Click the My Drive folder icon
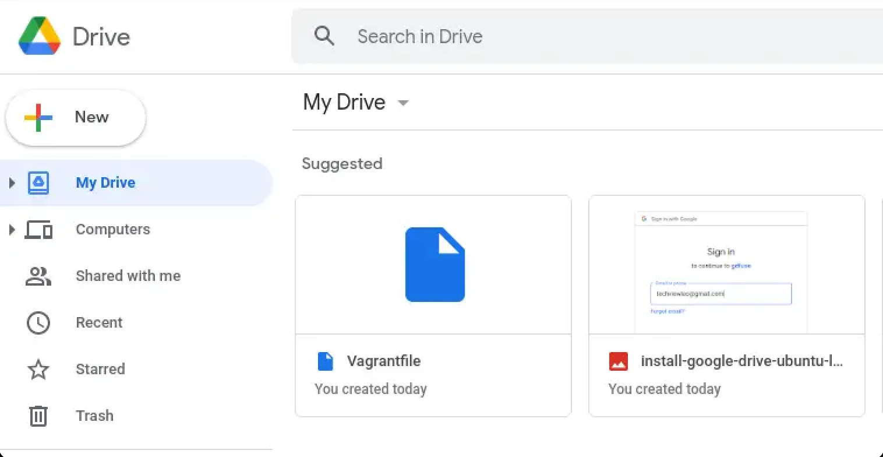 click(38, 182)
